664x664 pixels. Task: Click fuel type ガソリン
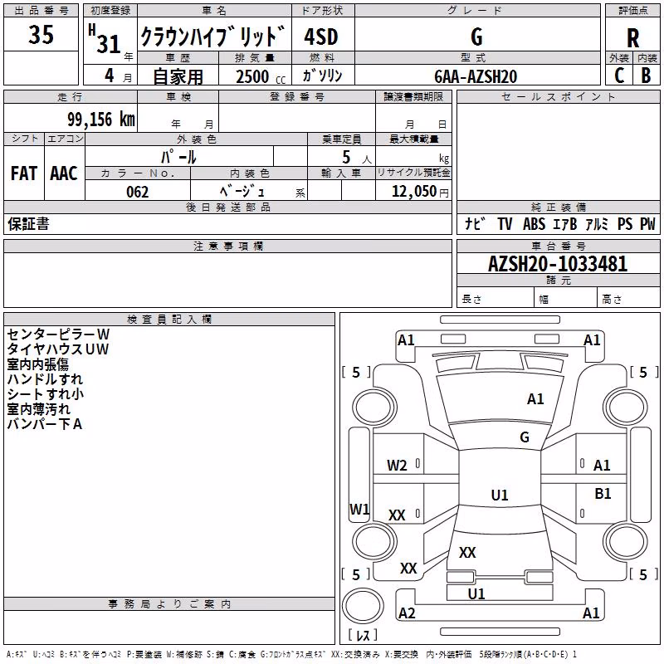322,76
